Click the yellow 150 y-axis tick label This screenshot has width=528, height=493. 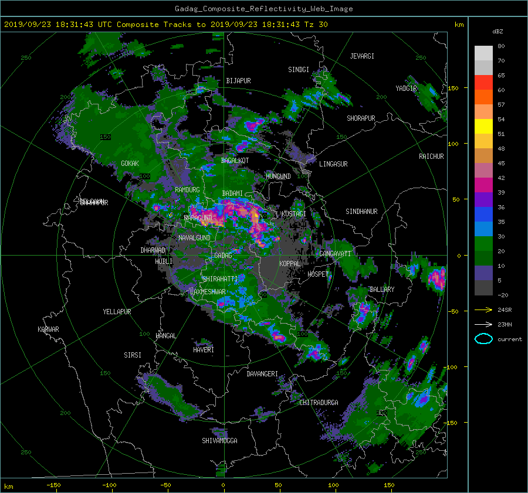pyautogui.click(x=453, y=88)
